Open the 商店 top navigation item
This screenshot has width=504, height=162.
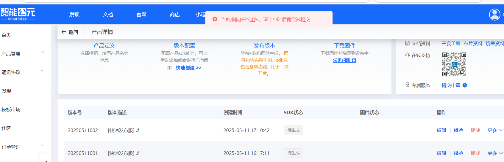(175, 15)
